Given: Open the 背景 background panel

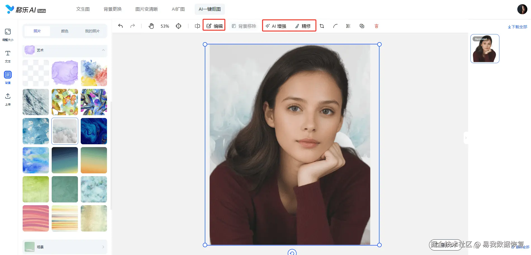Looking at the screenshot, I should point(8,78).
